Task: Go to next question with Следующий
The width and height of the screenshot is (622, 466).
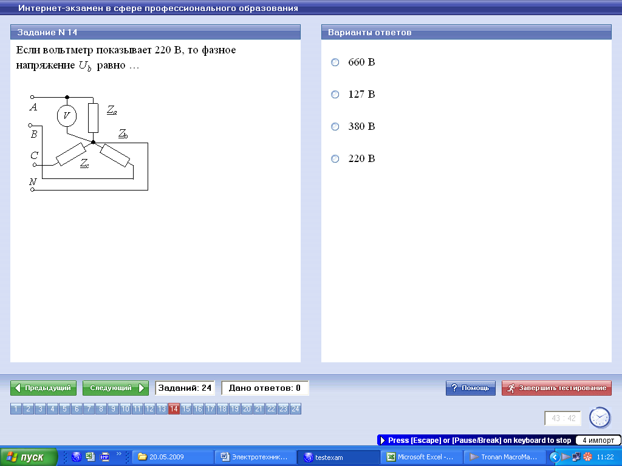Action: (115, 388)
